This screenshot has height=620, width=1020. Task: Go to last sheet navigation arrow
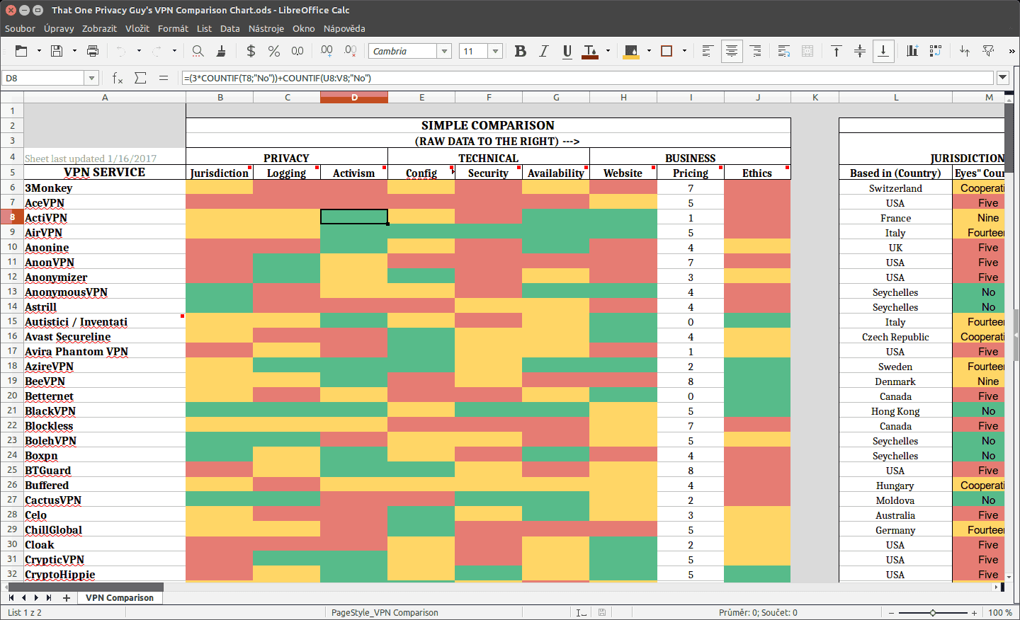pos(49,598)
